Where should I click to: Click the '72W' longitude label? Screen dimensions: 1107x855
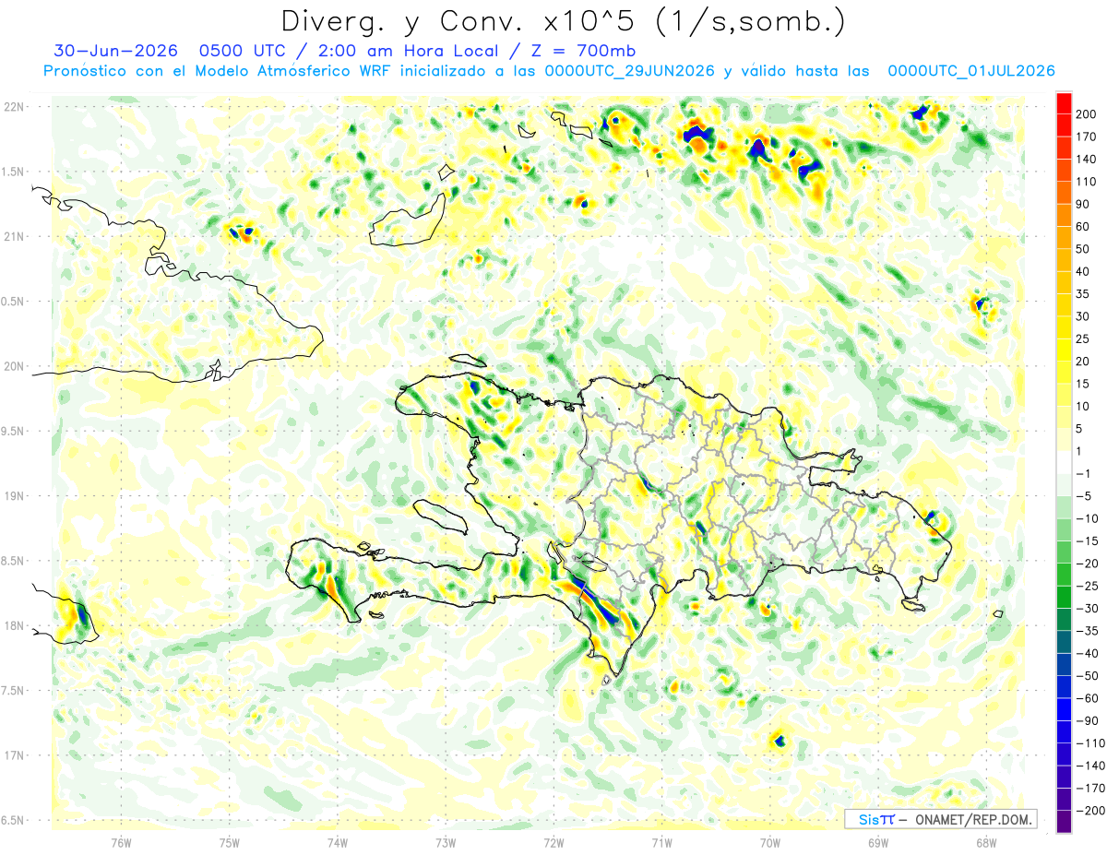click(x=553, y=841)
